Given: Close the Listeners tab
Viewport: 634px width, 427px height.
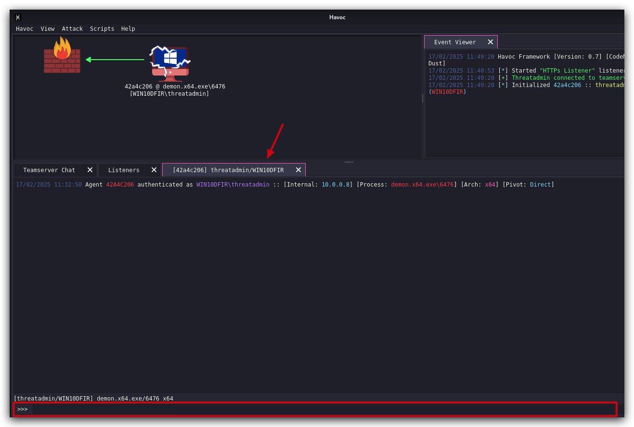Looking at the screenshot, I should coord(154,170).
